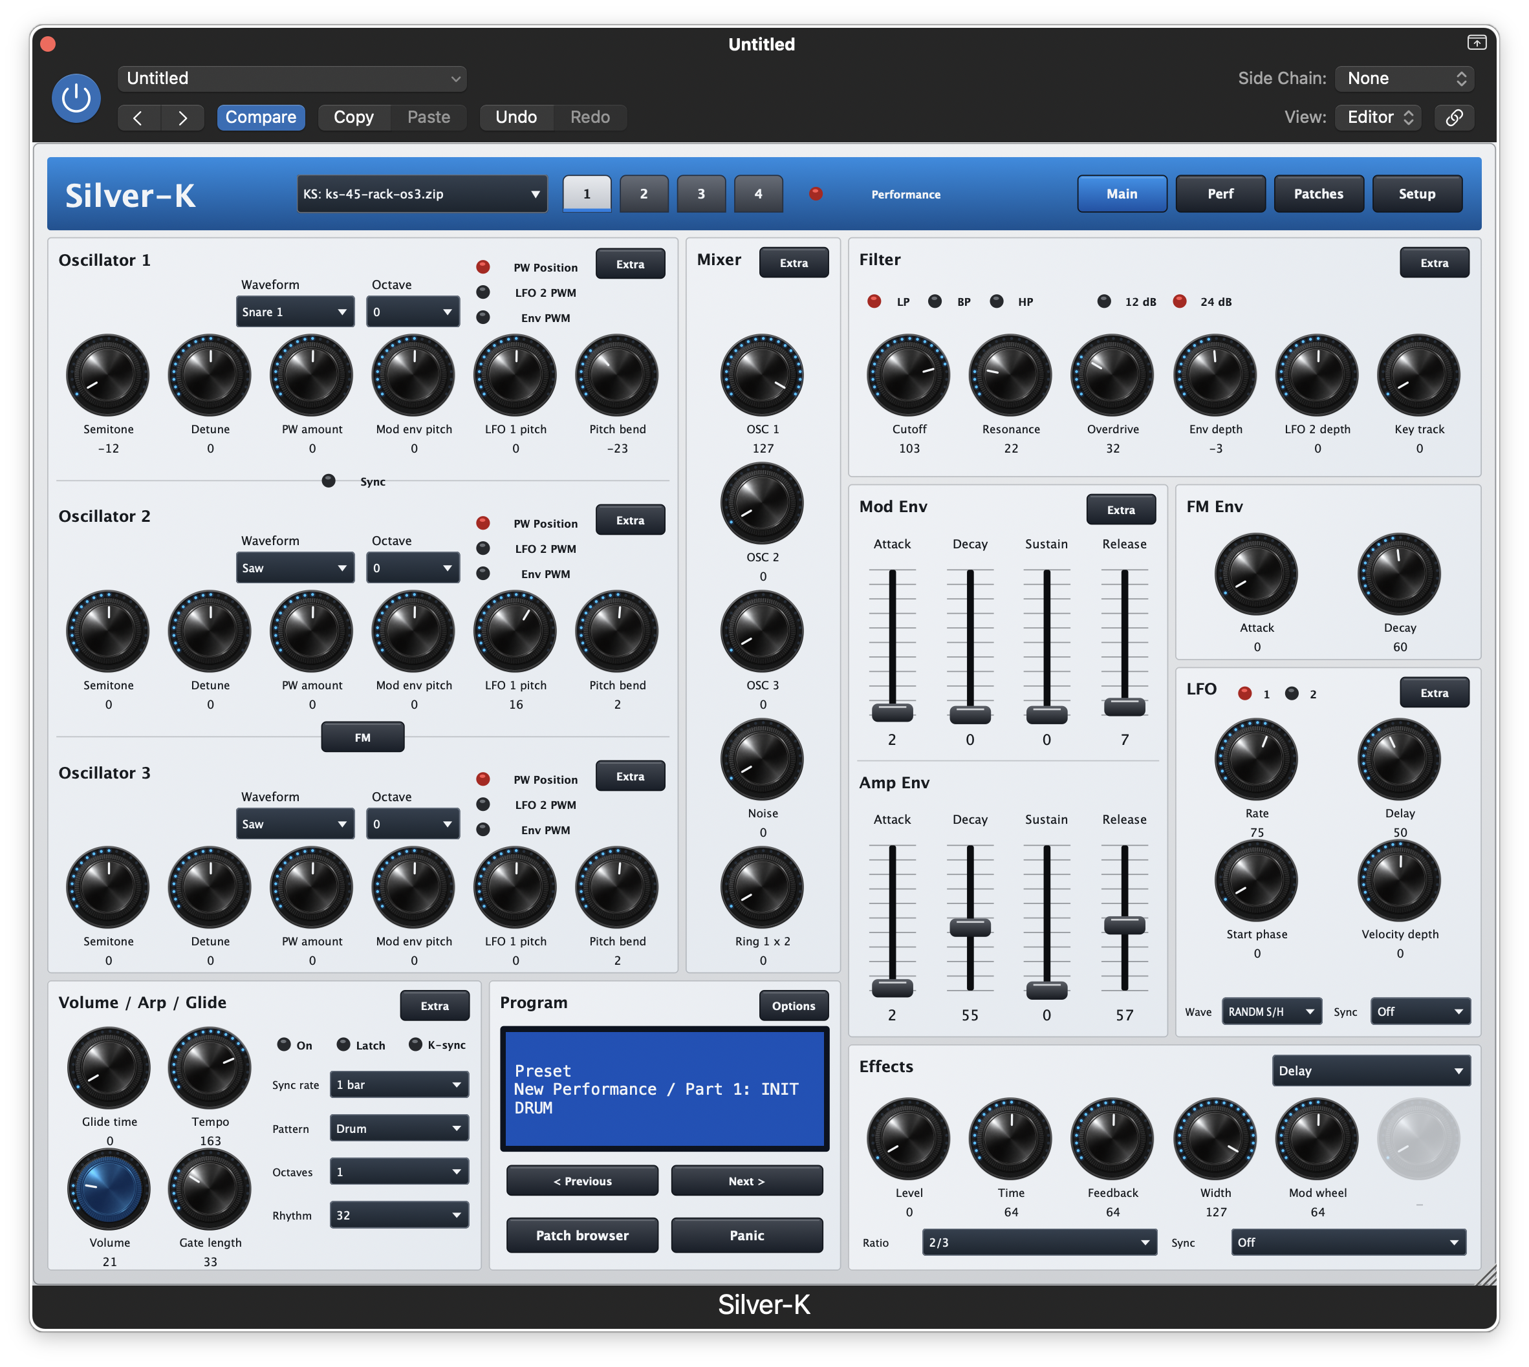Image resolution: width=1529 pixels, height=1367 pixels.
Task: Click the Patch browser button
Action: (582, 1235)
